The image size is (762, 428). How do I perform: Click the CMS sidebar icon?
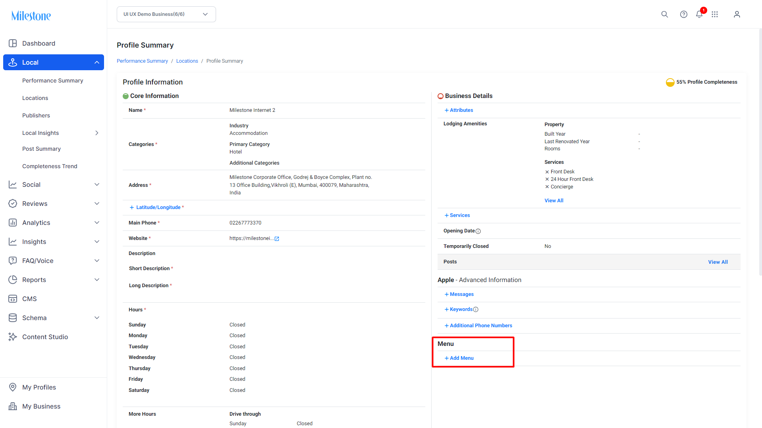click(x=13, y=299)
